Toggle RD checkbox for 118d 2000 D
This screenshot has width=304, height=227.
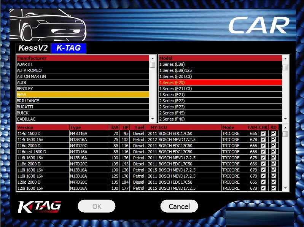273,164
